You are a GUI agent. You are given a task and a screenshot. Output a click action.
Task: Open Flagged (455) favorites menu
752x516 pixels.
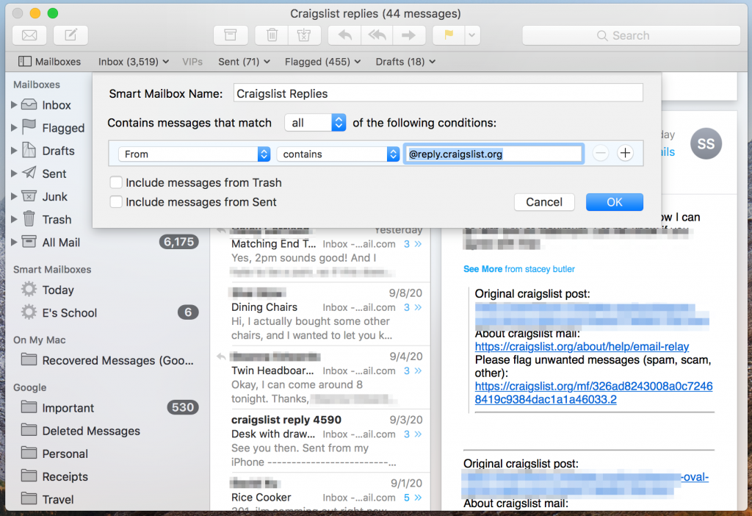[323, 62]
